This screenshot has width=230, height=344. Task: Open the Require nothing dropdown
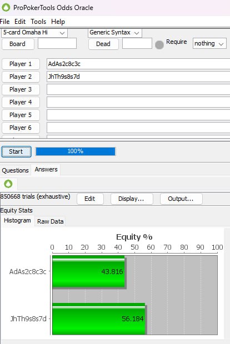click(x=209, y=43)
